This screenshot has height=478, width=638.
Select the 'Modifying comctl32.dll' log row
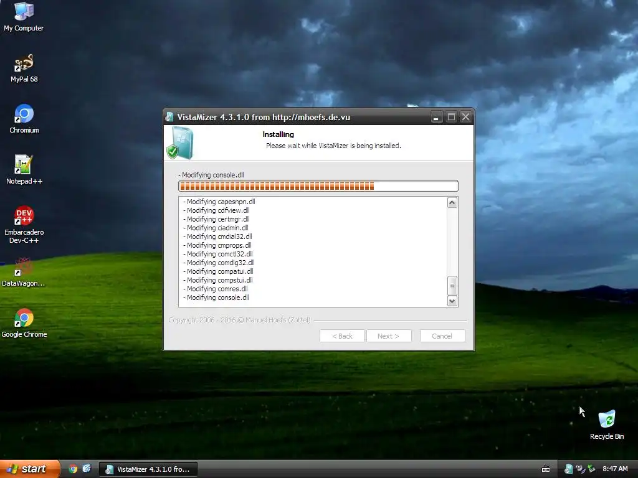tap(217, 254)
